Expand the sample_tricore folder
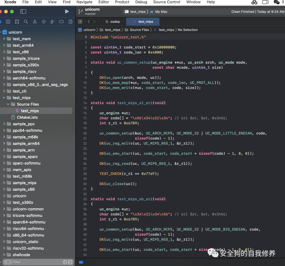 4,58
